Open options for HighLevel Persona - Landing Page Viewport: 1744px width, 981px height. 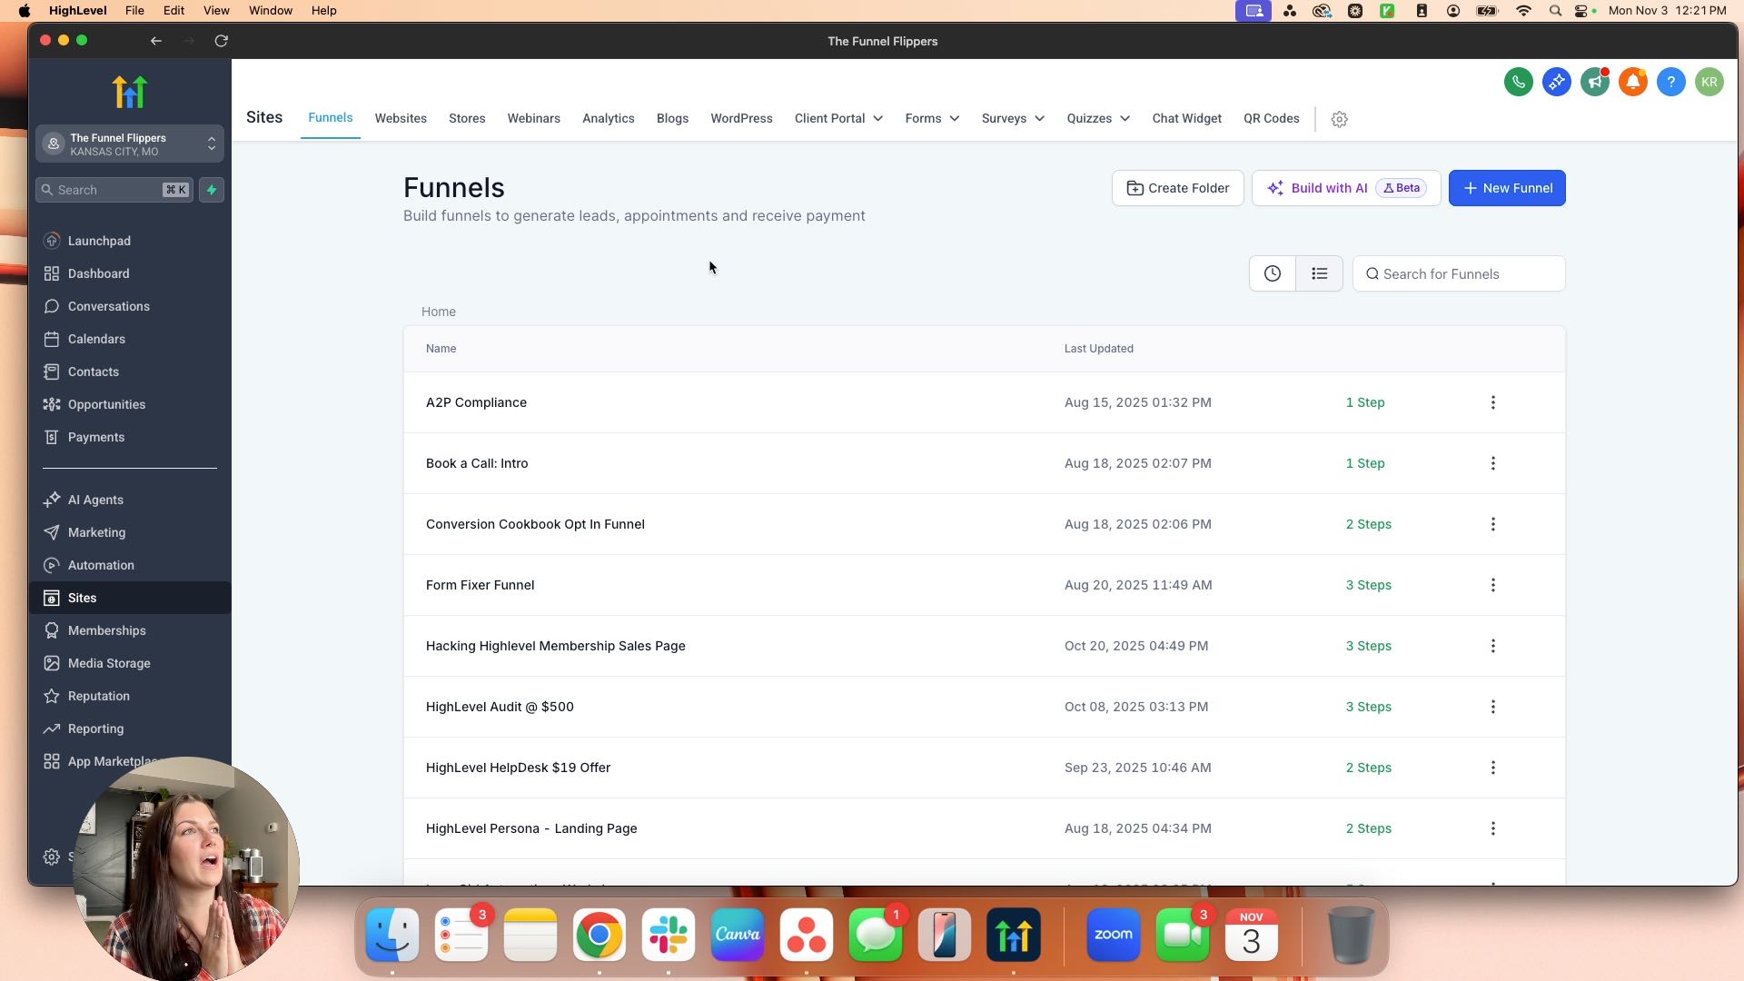(1492, 828)
